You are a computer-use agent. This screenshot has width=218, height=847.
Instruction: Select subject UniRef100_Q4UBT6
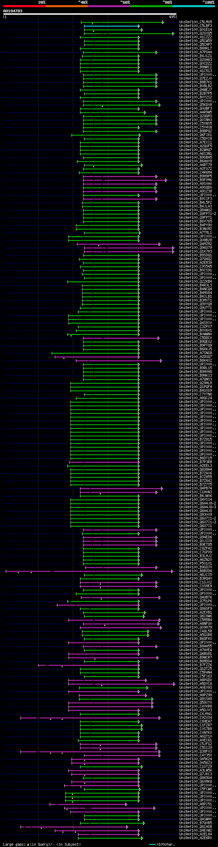click(x=196, y=597)
